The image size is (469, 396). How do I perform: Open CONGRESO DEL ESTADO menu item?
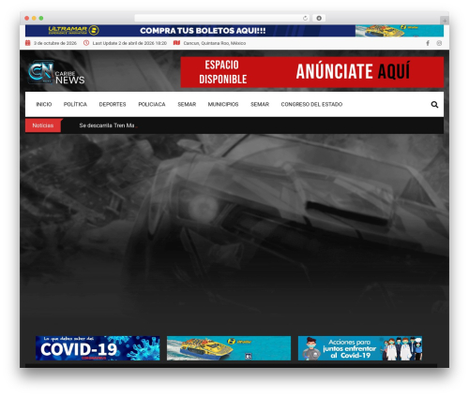[x=311, y=104]
